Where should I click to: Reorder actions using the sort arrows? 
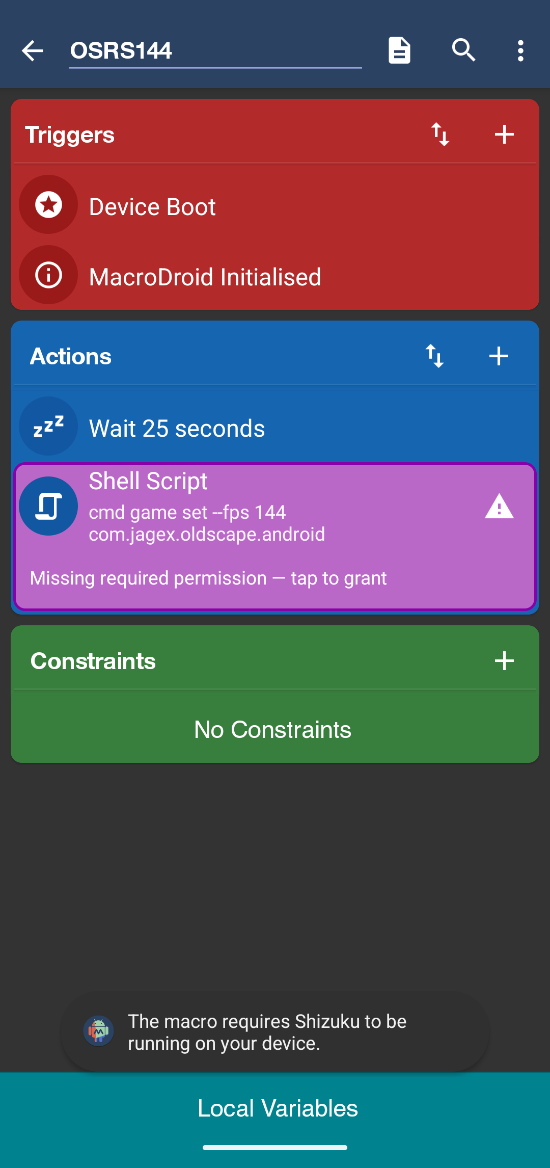[x=434, y=356]
